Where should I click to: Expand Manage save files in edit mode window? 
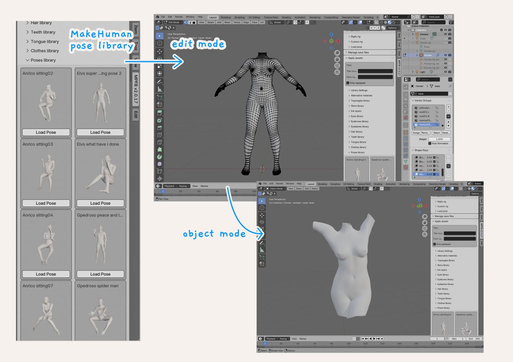point(370,52)
